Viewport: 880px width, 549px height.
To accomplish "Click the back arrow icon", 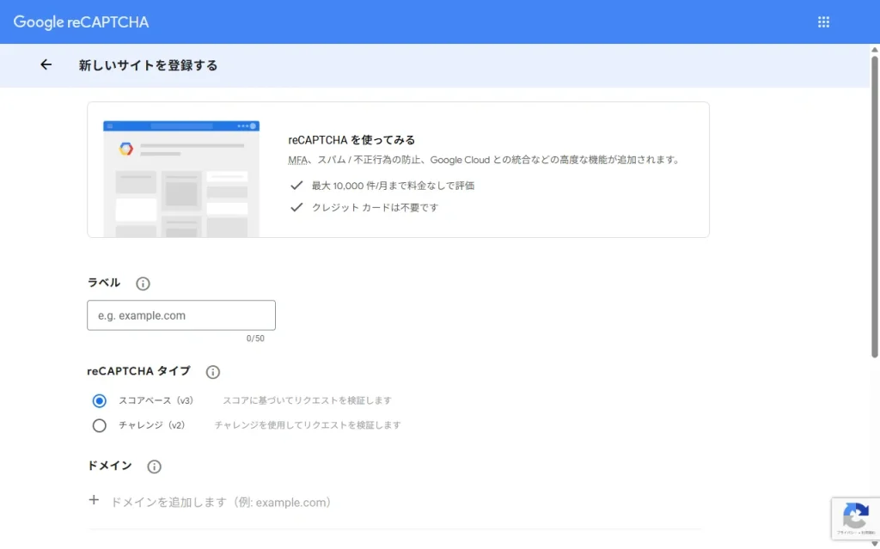I will (x=46, y=64).
